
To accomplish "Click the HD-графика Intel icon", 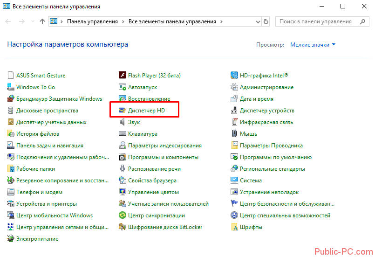I will tap(235, 76).
